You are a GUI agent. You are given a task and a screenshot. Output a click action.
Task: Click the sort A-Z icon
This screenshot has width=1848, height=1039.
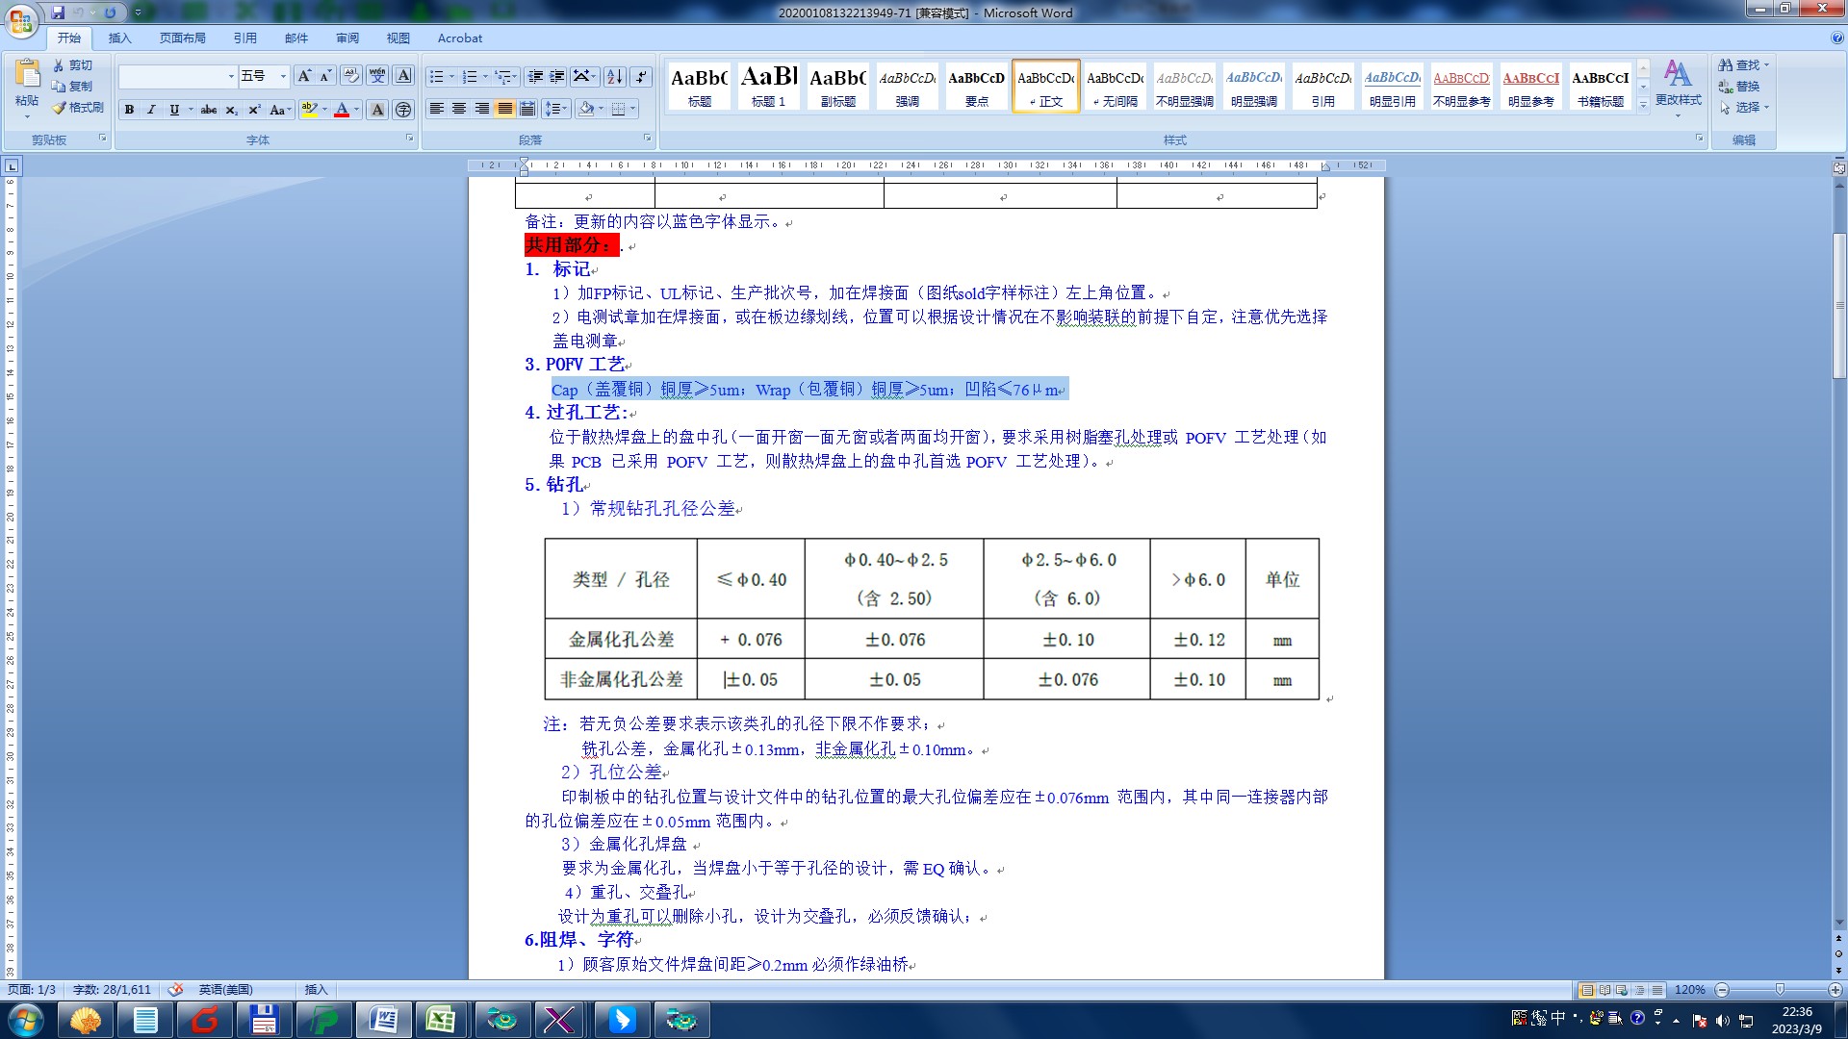click(x=615, y=76)
